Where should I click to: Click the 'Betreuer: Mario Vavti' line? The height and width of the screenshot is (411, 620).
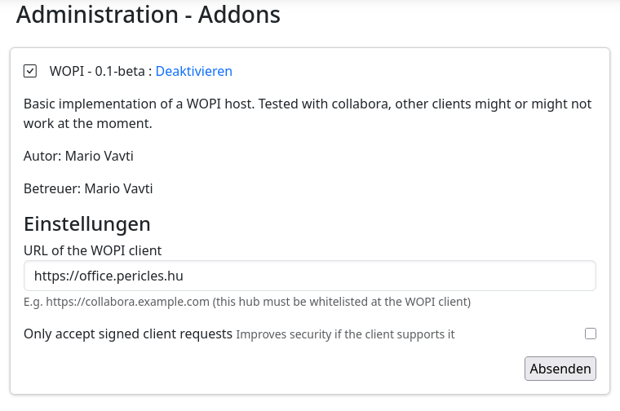[x=88, y=188]
